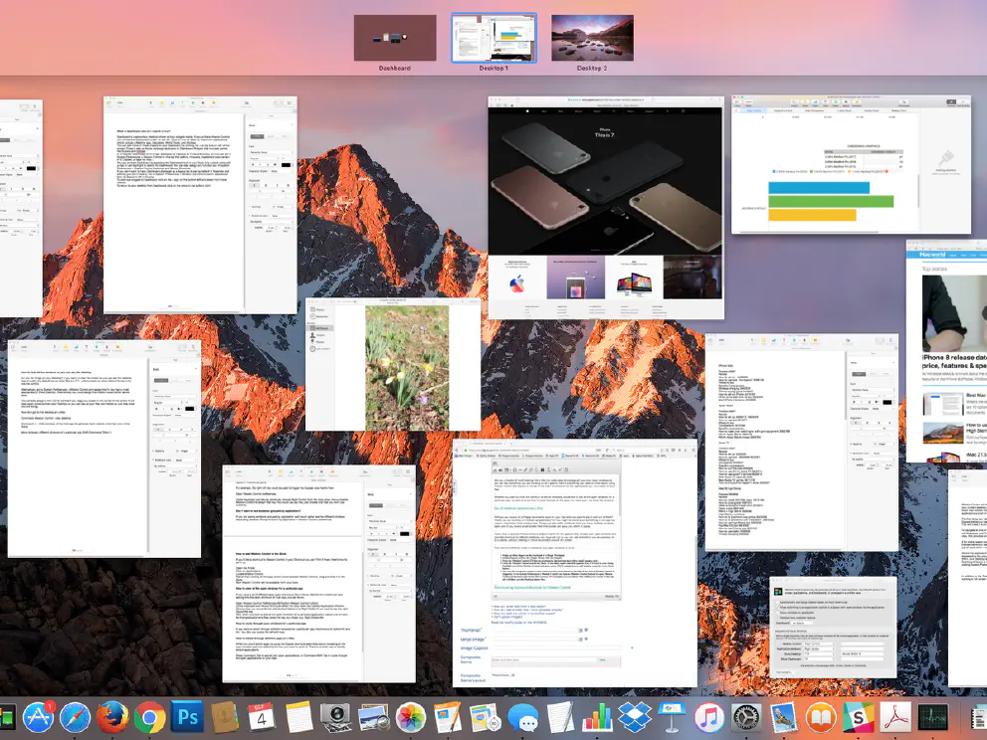Select the Desktop 1 space thumbnail
987x740 pixels.
pyautogui.click(x=494, y=38)
